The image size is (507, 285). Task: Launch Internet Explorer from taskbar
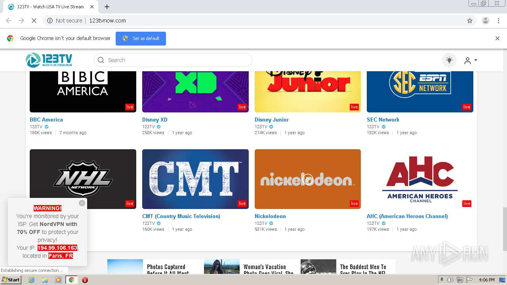coord(32,280)
